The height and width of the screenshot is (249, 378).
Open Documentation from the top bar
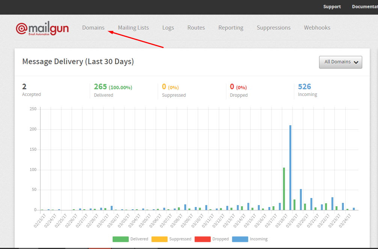364,7
